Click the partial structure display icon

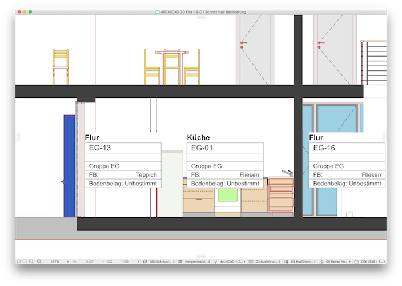pos(180,261)
